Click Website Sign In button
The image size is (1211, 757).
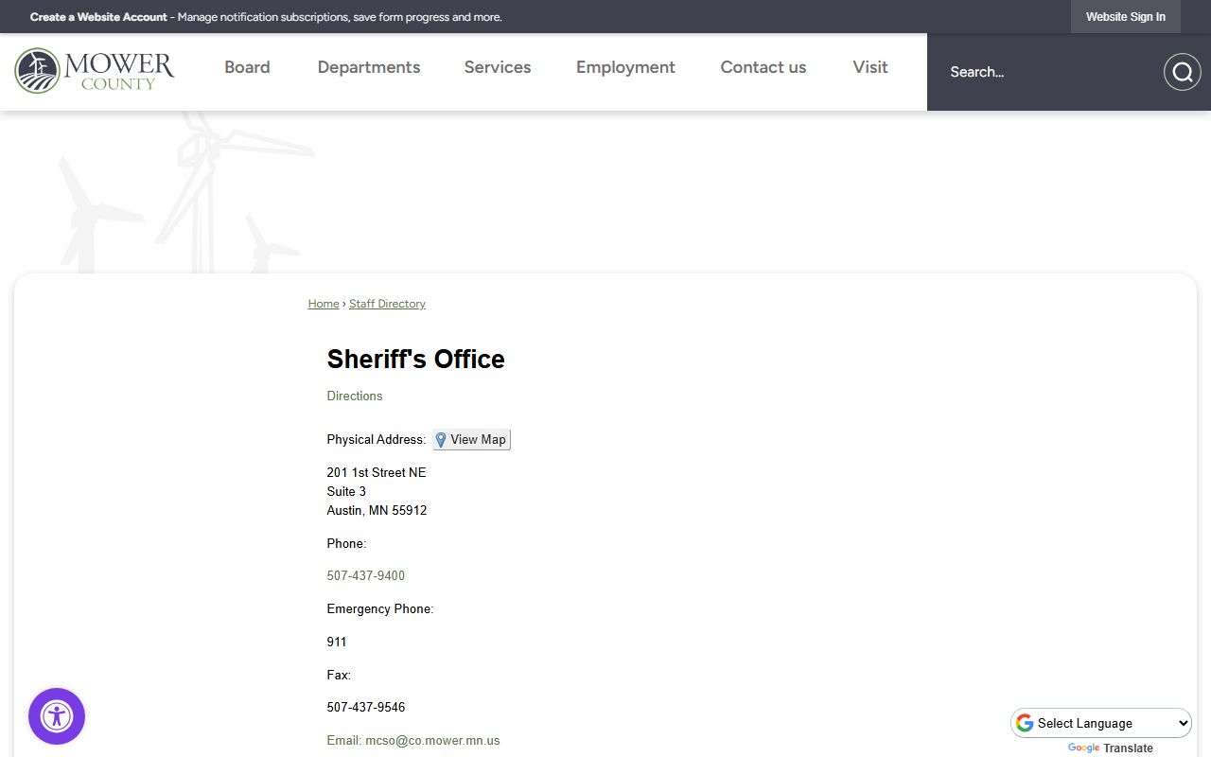click(x=1126, y=17)
